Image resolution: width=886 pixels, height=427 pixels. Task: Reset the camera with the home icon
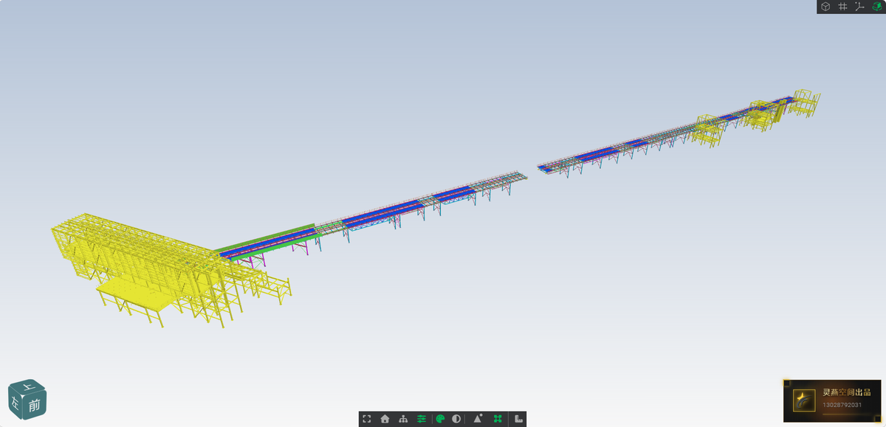coord(385,419)
